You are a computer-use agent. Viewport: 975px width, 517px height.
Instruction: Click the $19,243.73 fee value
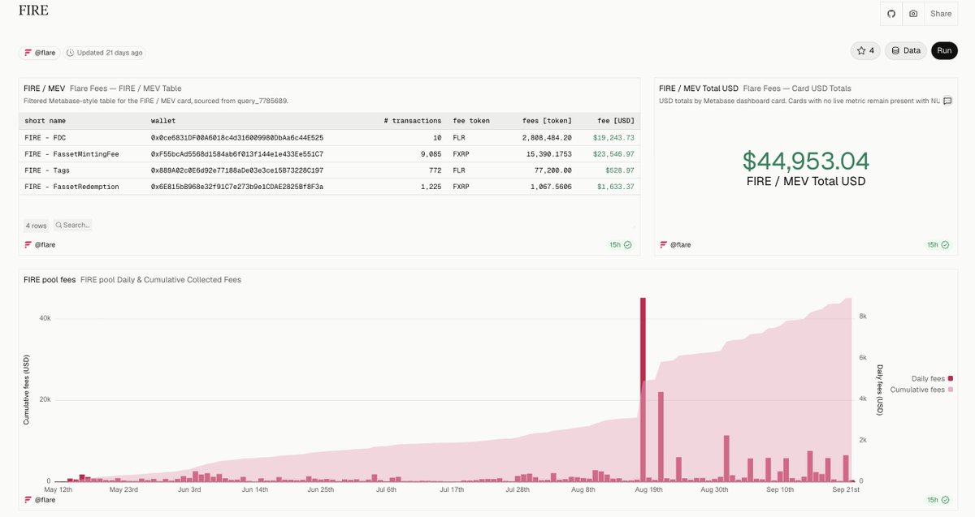pos(615,138)
